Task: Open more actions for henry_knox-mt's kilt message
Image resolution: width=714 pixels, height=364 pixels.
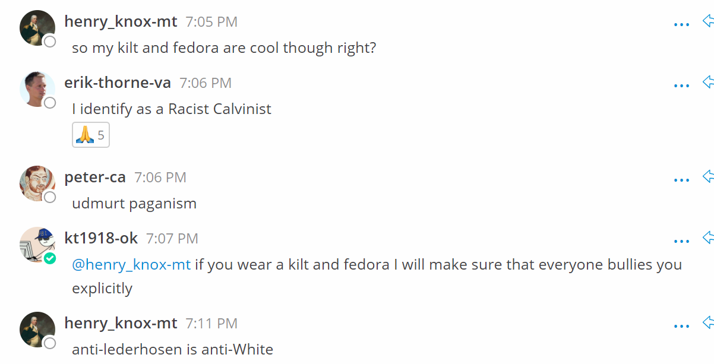Action: point(681,25)
